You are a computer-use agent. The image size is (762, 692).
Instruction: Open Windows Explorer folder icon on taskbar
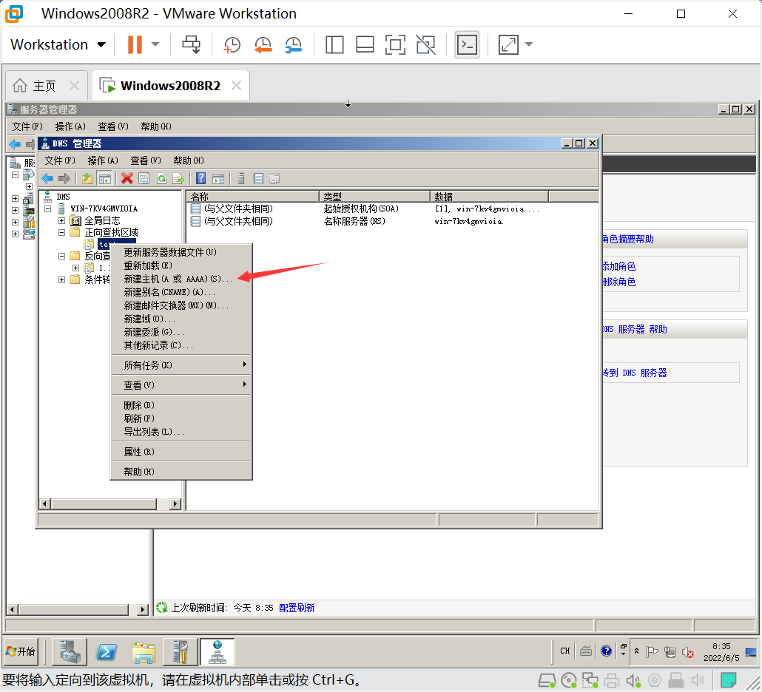tap(144, 651)
